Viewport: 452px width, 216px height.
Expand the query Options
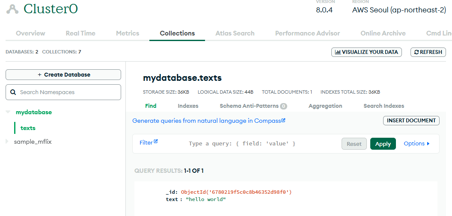(416, 144)
